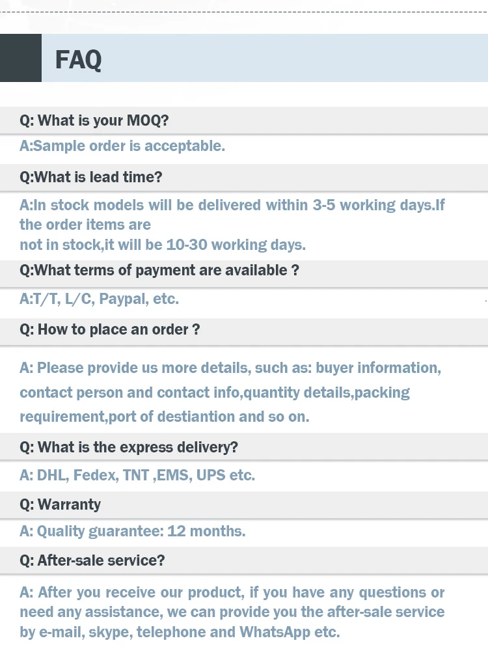This screenshot has height=660, width=488.
Task: Expand the "What is lead time?" question
Action: 91,177
